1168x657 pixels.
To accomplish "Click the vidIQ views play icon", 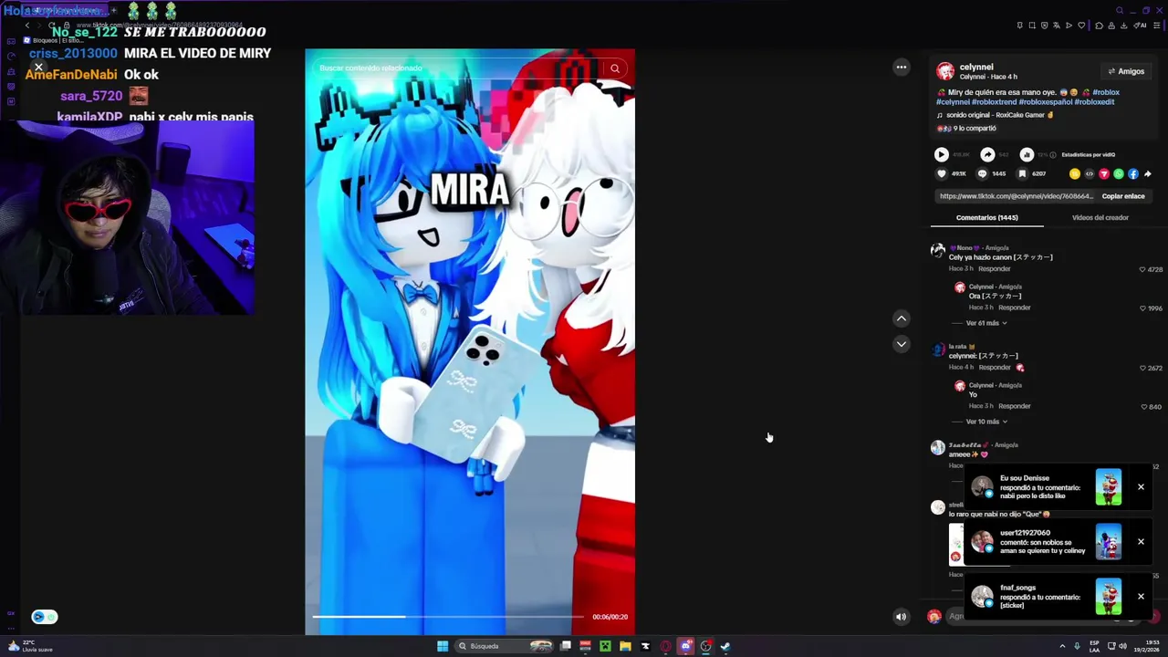I will (942, 155).
